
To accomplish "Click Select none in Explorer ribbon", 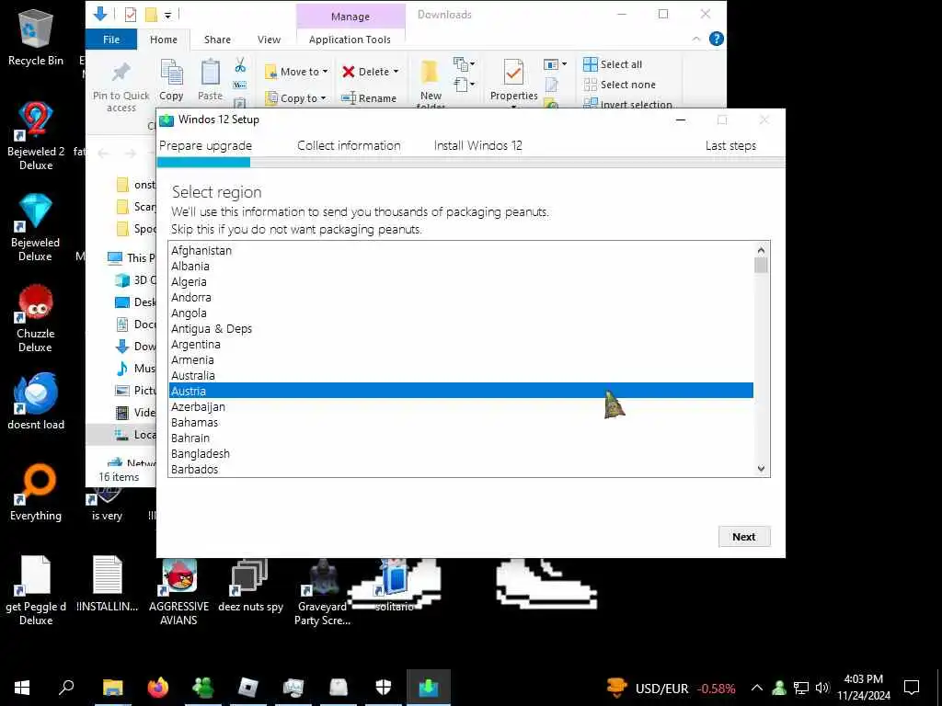I will 619,85.
